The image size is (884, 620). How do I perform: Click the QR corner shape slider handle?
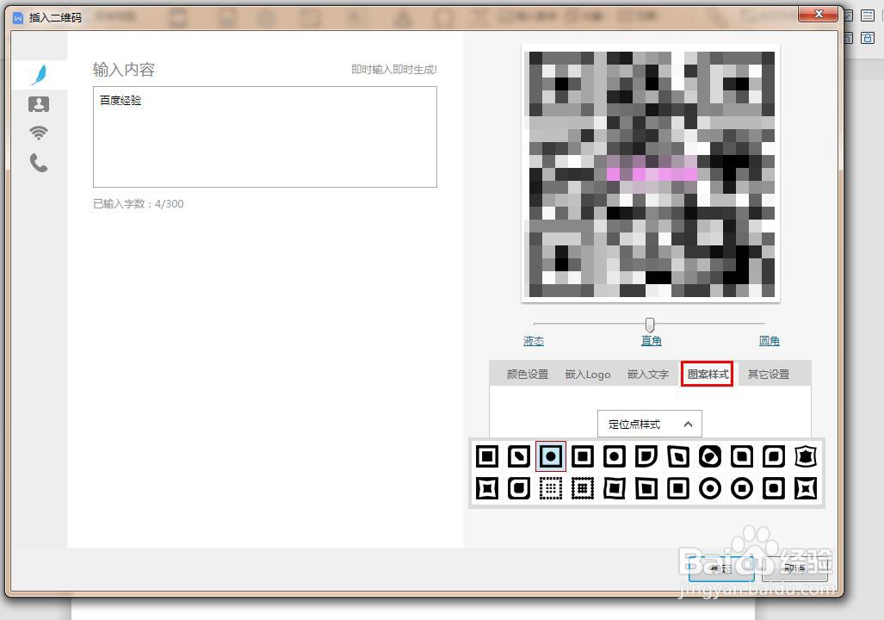tap(650, 325)
